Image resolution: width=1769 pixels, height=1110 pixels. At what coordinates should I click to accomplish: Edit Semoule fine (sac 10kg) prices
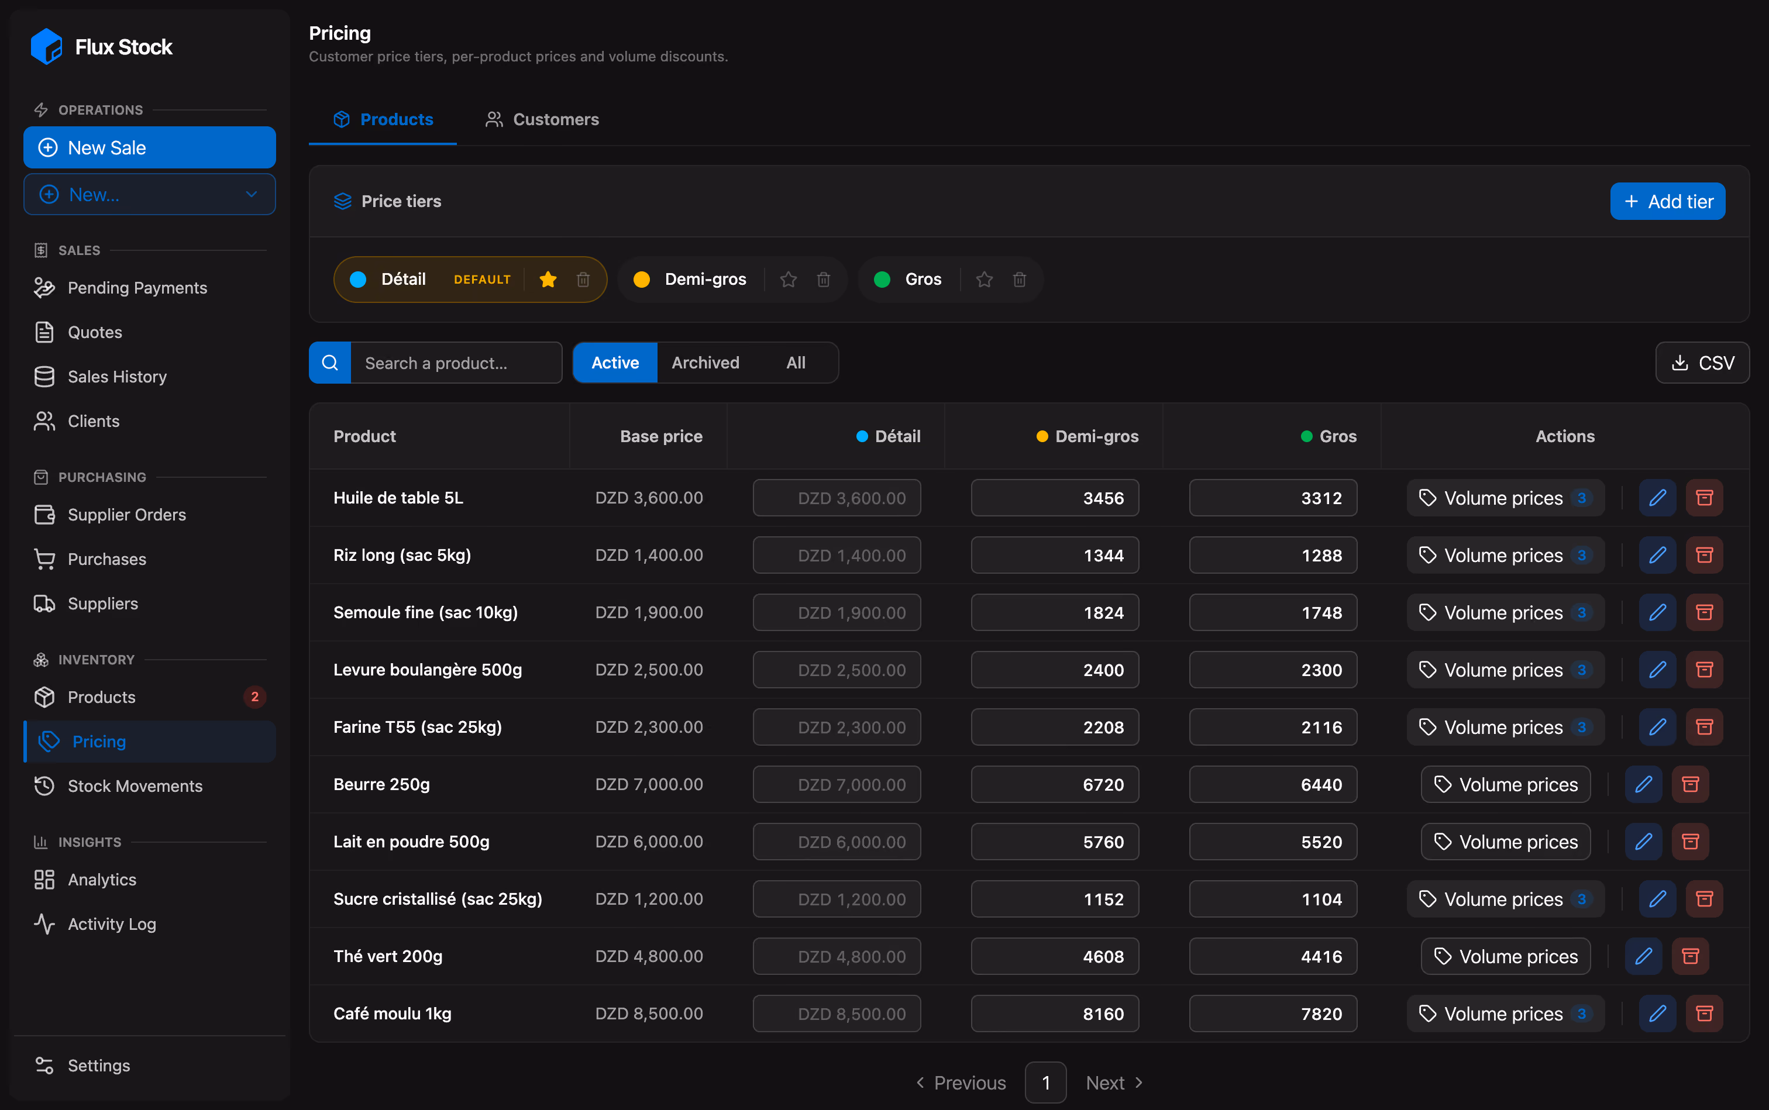click(x=1657, y=612)
